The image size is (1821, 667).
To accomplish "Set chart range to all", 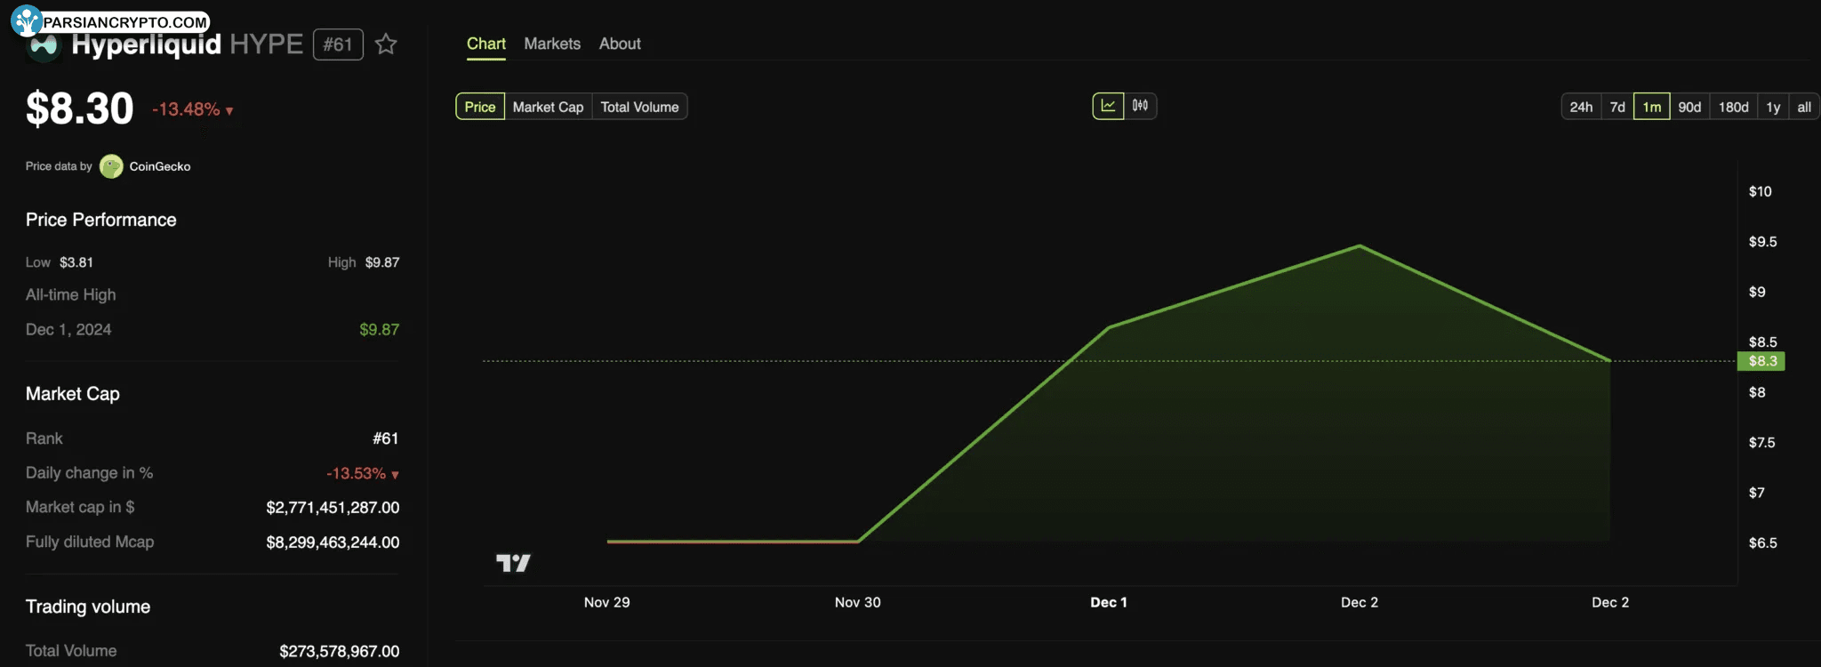I will 1804,107.
